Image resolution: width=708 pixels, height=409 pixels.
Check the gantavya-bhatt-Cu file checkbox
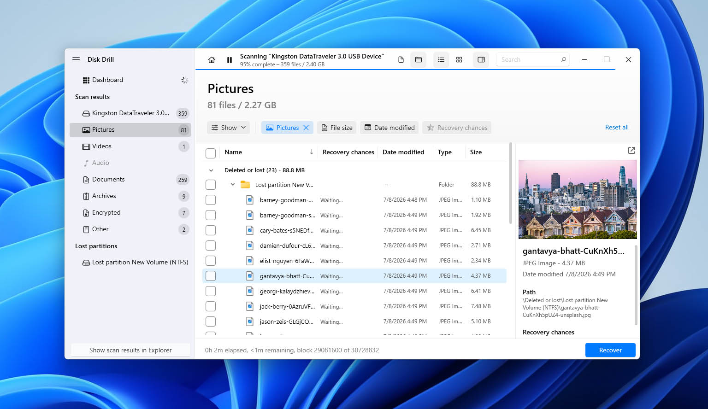[211, 276]
